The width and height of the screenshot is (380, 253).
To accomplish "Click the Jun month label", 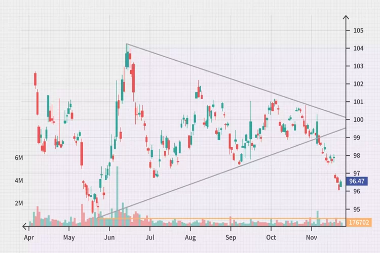I will pyautogui.click(x=109, y=237).
